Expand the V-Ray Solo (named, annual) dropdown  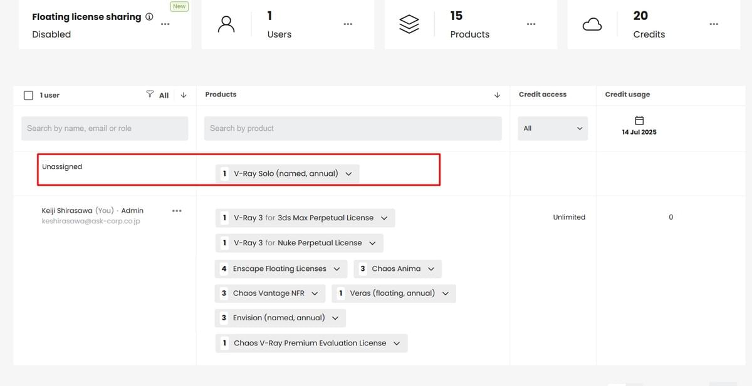[x=349, y=174]
